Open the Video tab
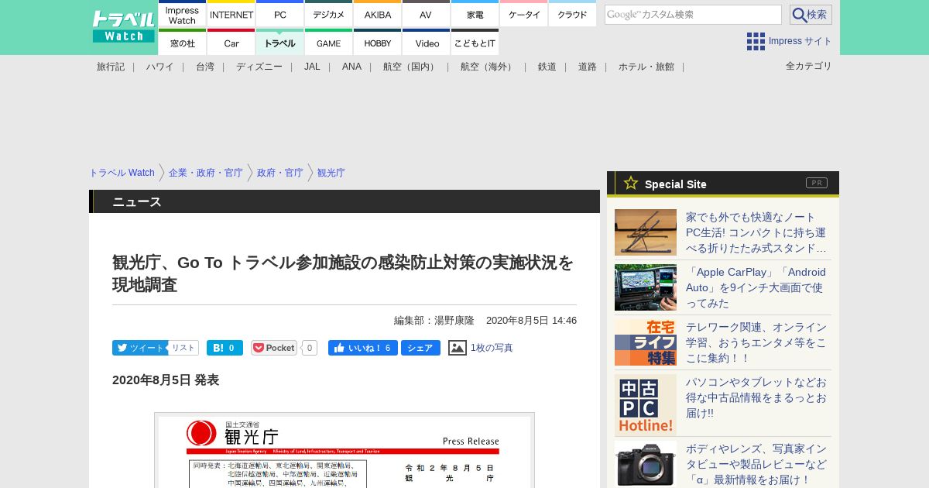Screen dimensions: 929x488 (x=426, y=43)
